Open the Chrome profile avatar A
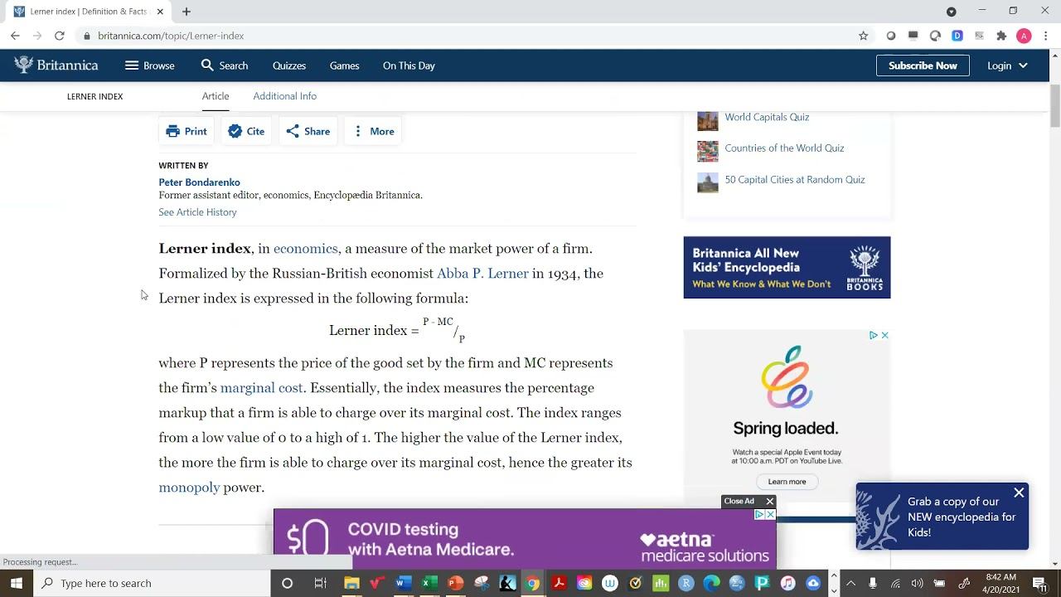 pos(1024,36)
